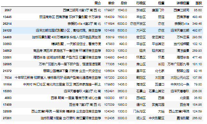Select row index 32085
The image size is (207, 124).
click(7, 64)
